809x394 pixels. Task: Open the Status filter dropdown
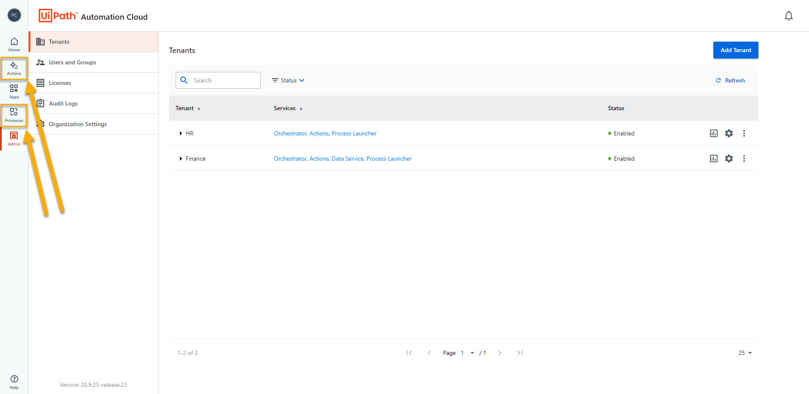point(288,80)
